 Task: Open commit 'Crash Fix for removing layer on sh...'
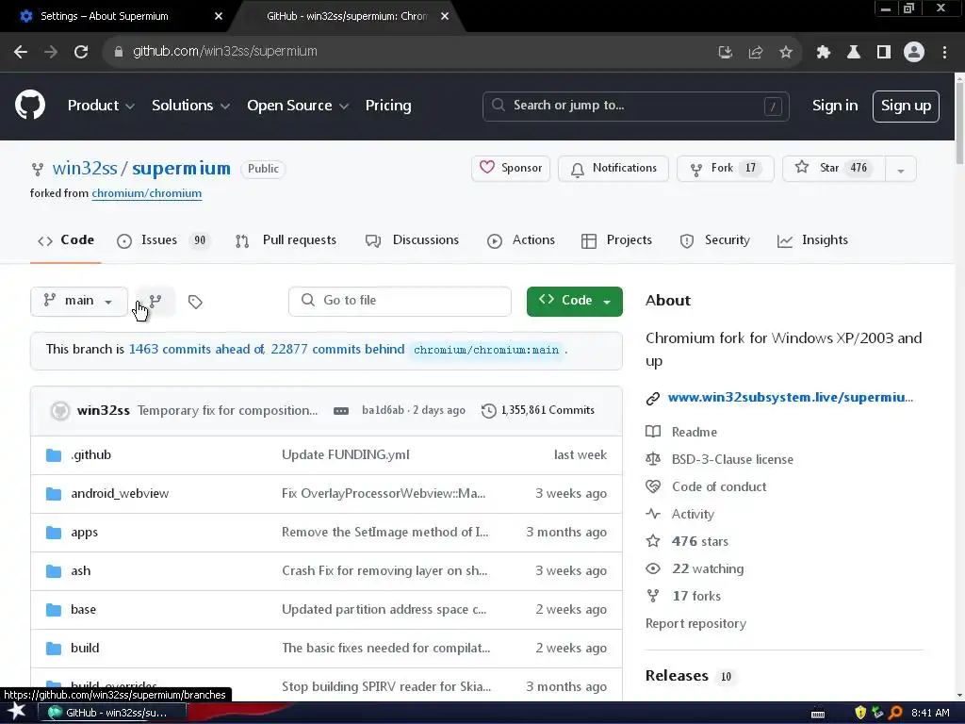coord(384,570)
